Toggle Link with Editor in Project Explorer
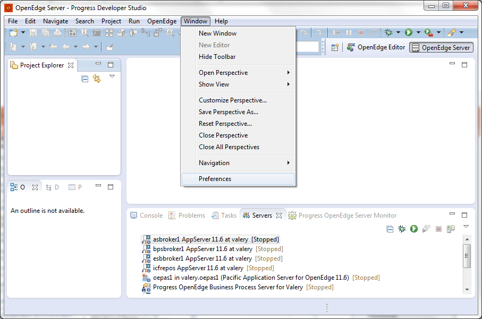The height and width of the screenshot is (319, 482). (97, 79)
